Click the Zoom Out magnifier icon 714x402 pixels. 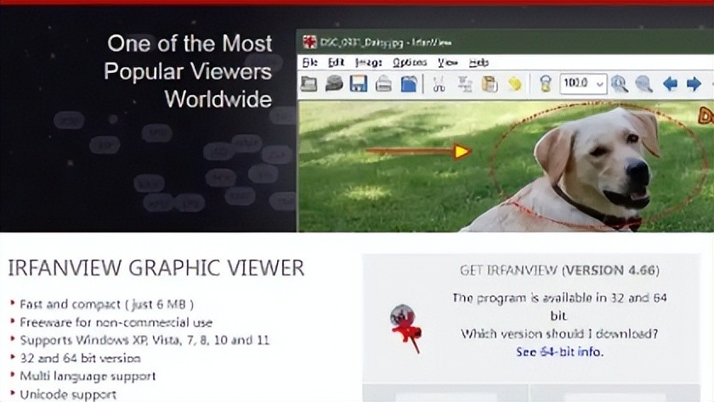[643, 84]
